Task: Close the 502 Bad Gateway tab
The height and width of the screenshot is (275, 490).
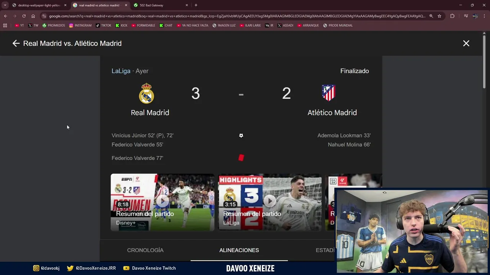Action: tap(187, 5)
